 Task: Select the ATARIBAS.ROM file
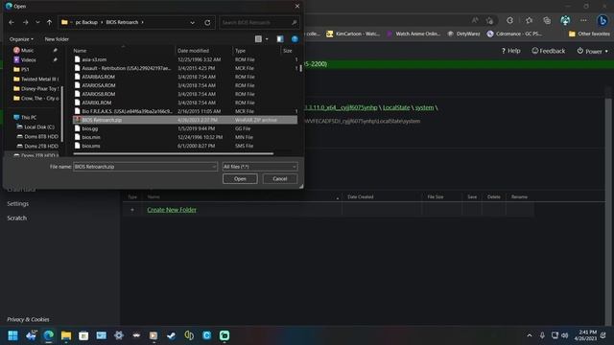[185, 77]
